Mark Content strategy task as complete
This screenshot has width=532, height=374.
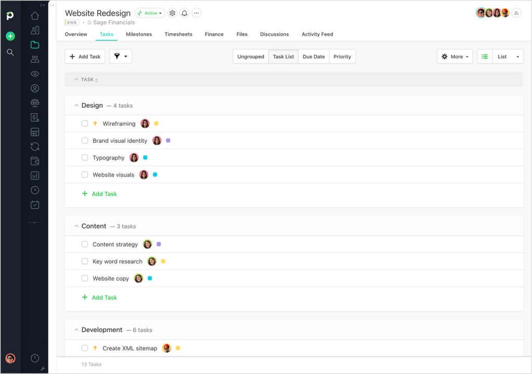(85, 244)
